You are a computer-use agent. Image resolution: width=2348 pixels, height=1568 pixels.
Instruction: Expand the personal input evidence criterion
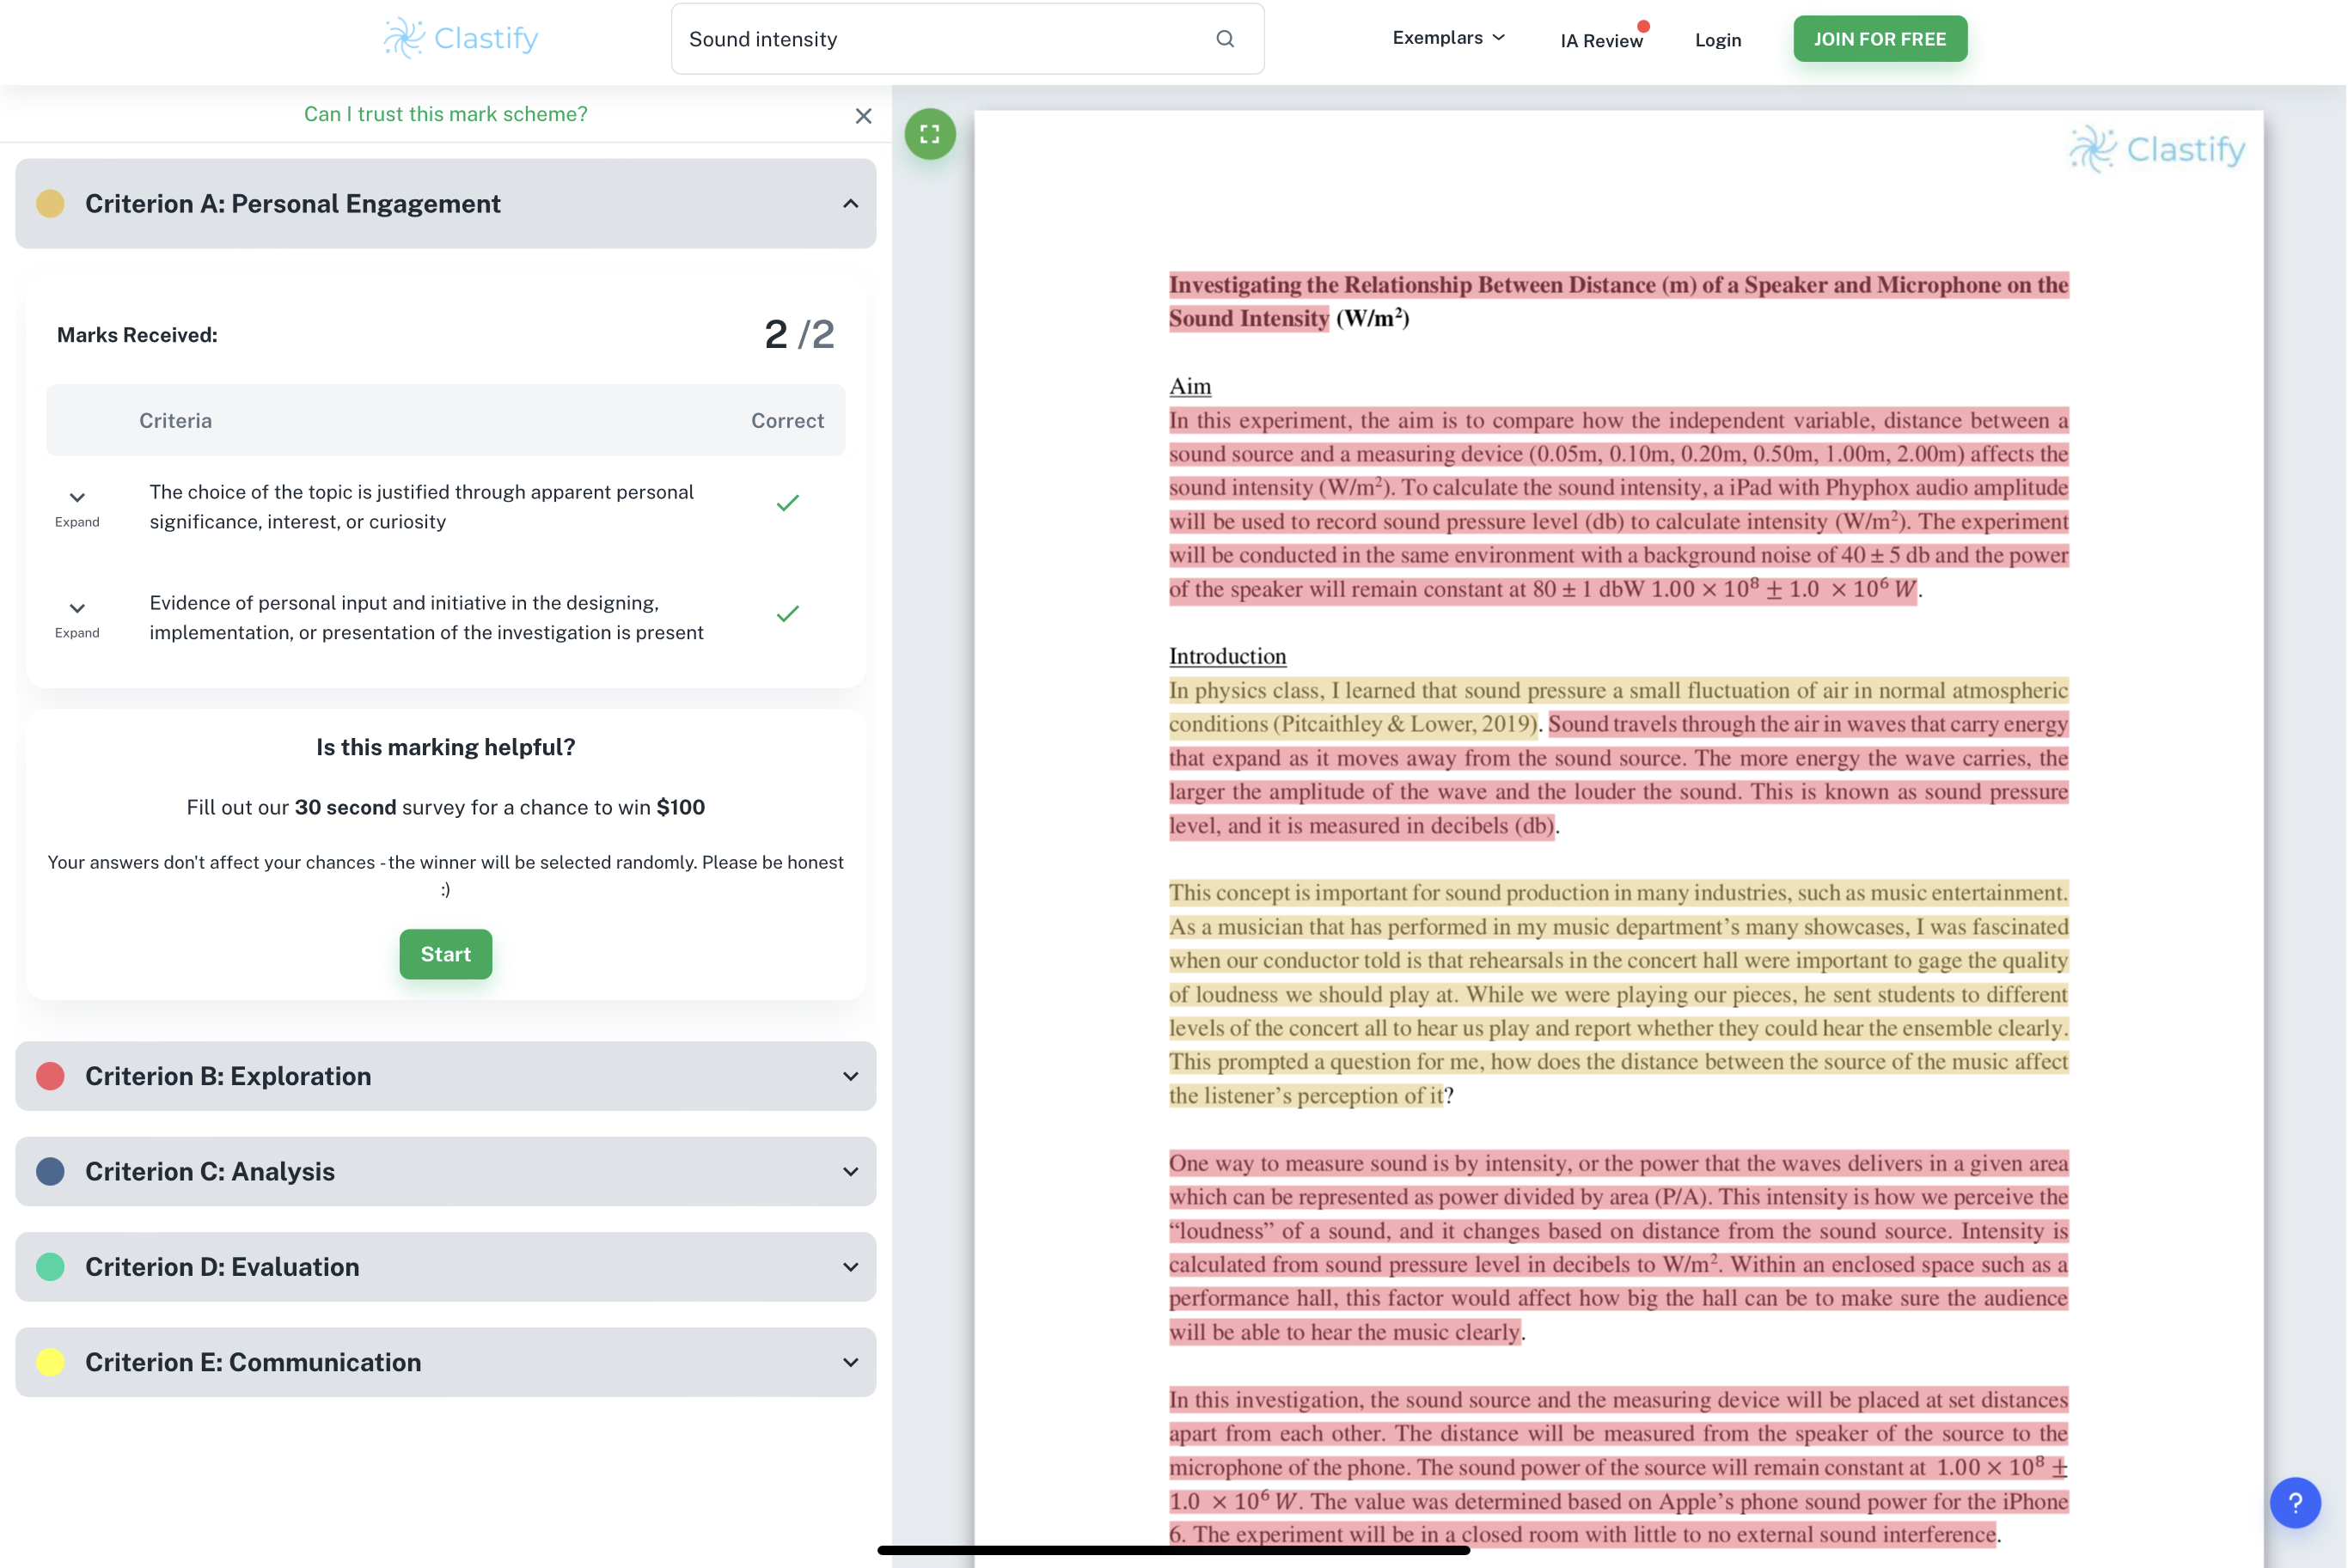[77, 618]
